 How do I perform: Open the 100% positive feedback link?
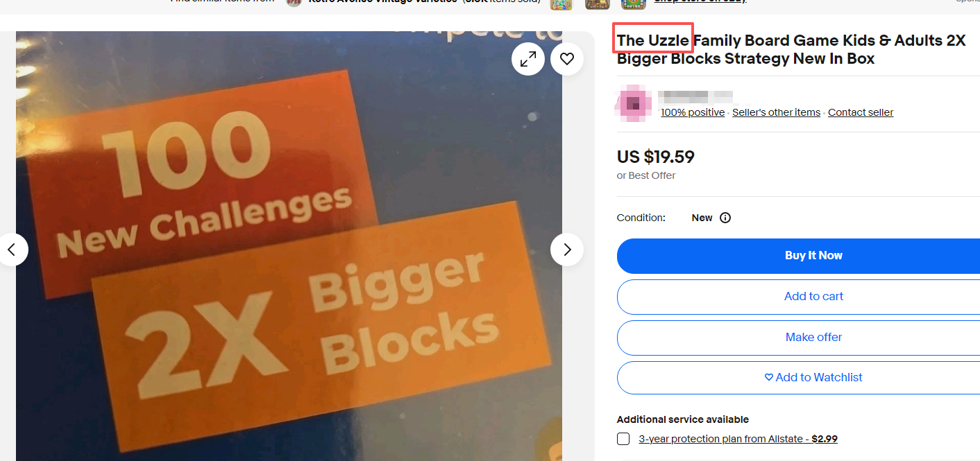pos(693,112)
